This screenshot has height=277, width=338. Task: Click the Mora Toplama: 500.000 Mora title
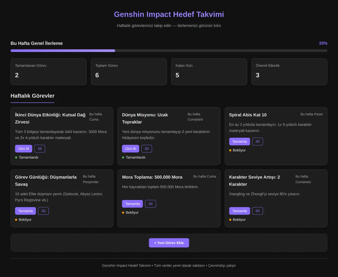152,177
